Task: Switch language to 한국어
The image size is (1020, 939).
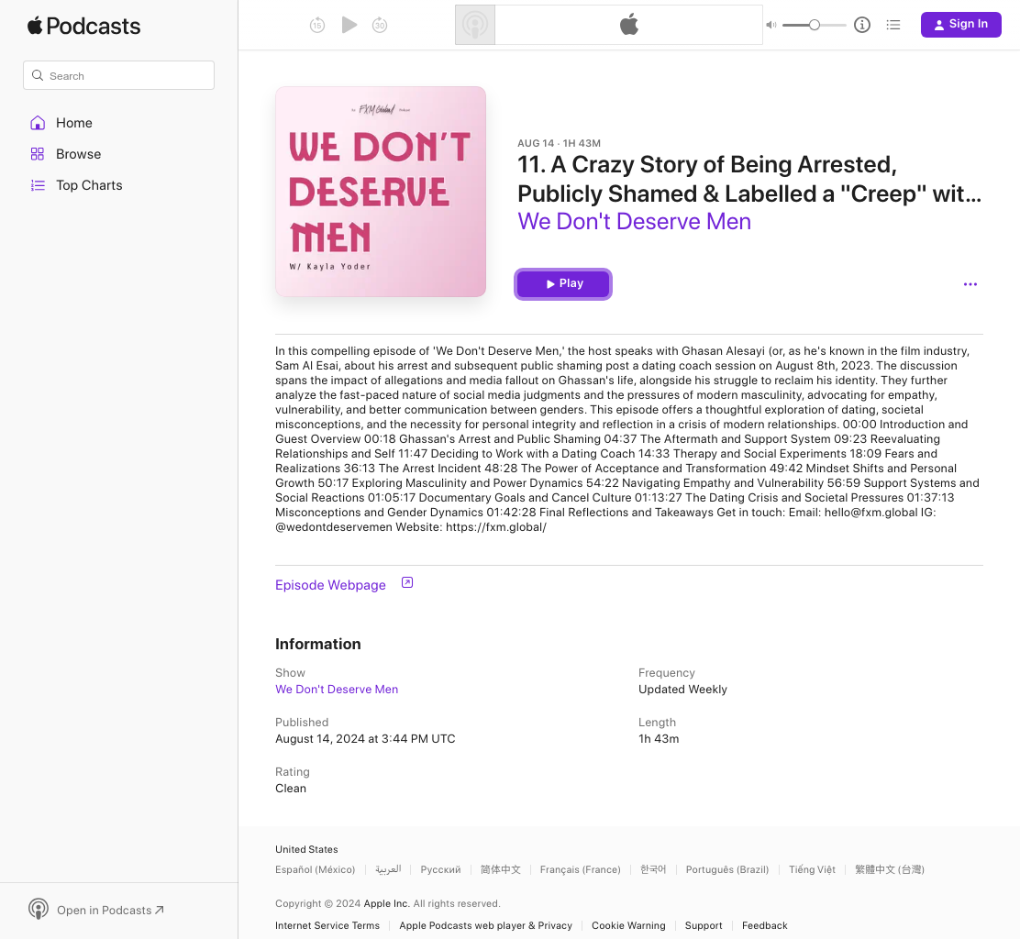Action: coord(653,869)
